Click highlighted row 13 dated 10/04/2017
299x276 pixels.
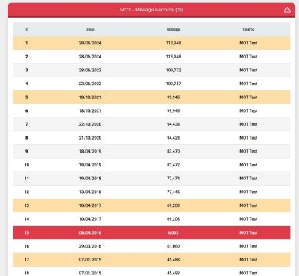click(x=151, y=205)
